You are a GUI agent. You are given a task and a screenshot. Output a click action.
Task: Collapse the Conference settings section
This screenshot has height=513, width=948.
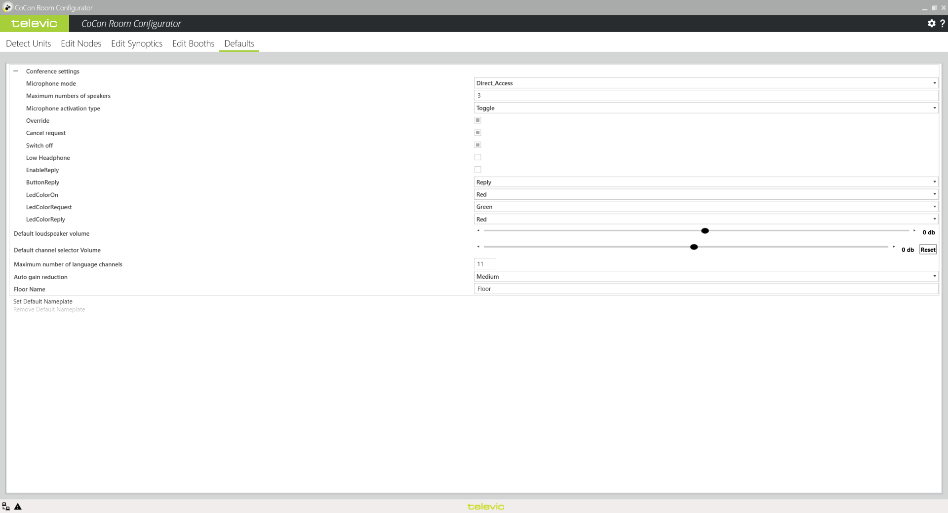point(16,71)
